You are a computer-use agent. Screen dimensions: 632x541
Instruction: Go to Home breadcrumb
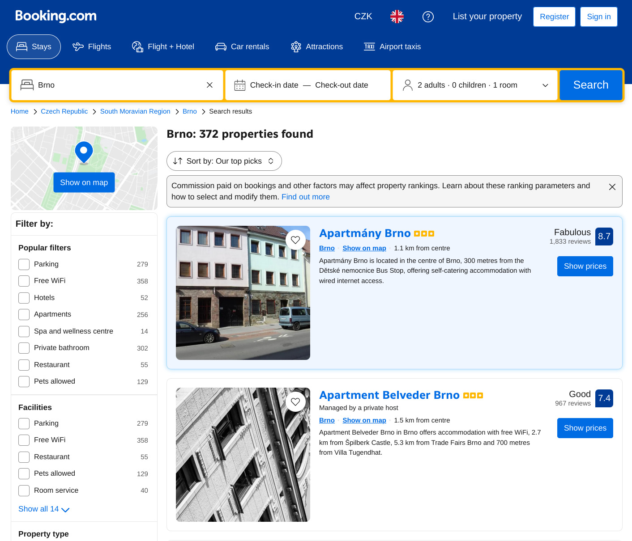pyautogui.click(x=20, y=111)
